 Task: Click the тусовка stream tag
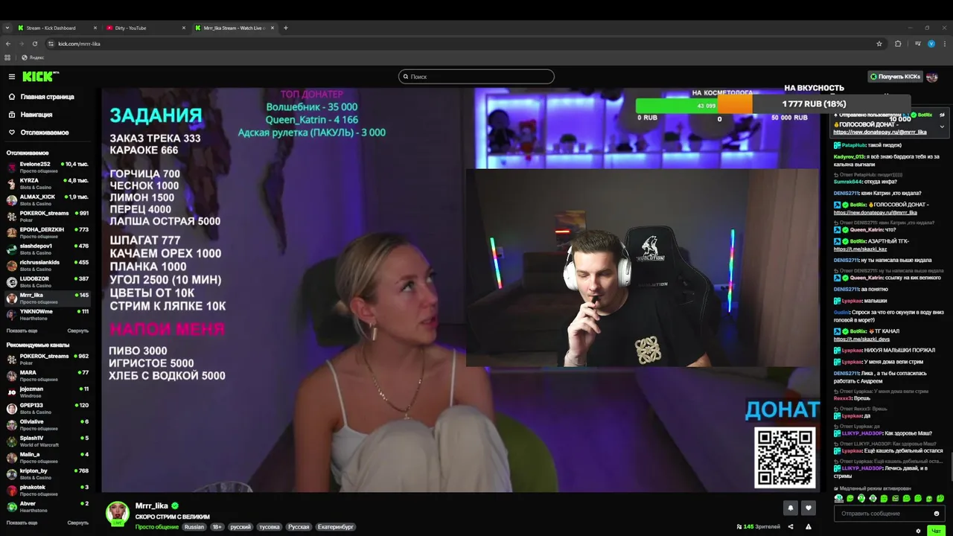(x=270, y=527)
